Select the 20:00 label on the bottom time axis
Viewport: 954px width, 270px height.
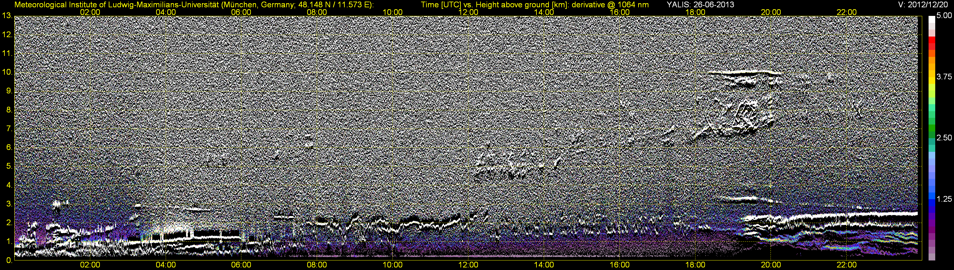pos(771,265)
